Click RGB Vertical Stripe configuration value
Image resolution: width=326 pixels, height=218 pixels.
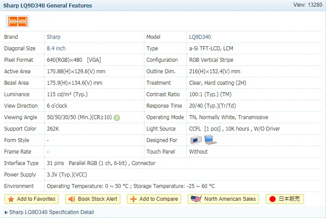(211, 60)
